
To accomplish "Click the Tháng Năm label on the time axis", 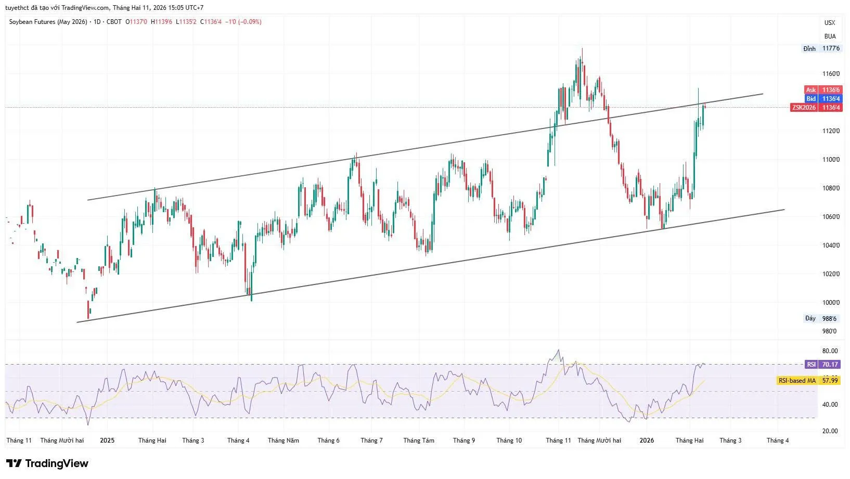I will pos(284,441).
